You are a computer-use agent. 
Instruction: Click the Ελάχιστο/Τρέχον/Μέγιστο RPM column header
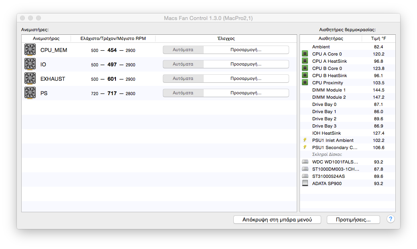pos(113,38)
